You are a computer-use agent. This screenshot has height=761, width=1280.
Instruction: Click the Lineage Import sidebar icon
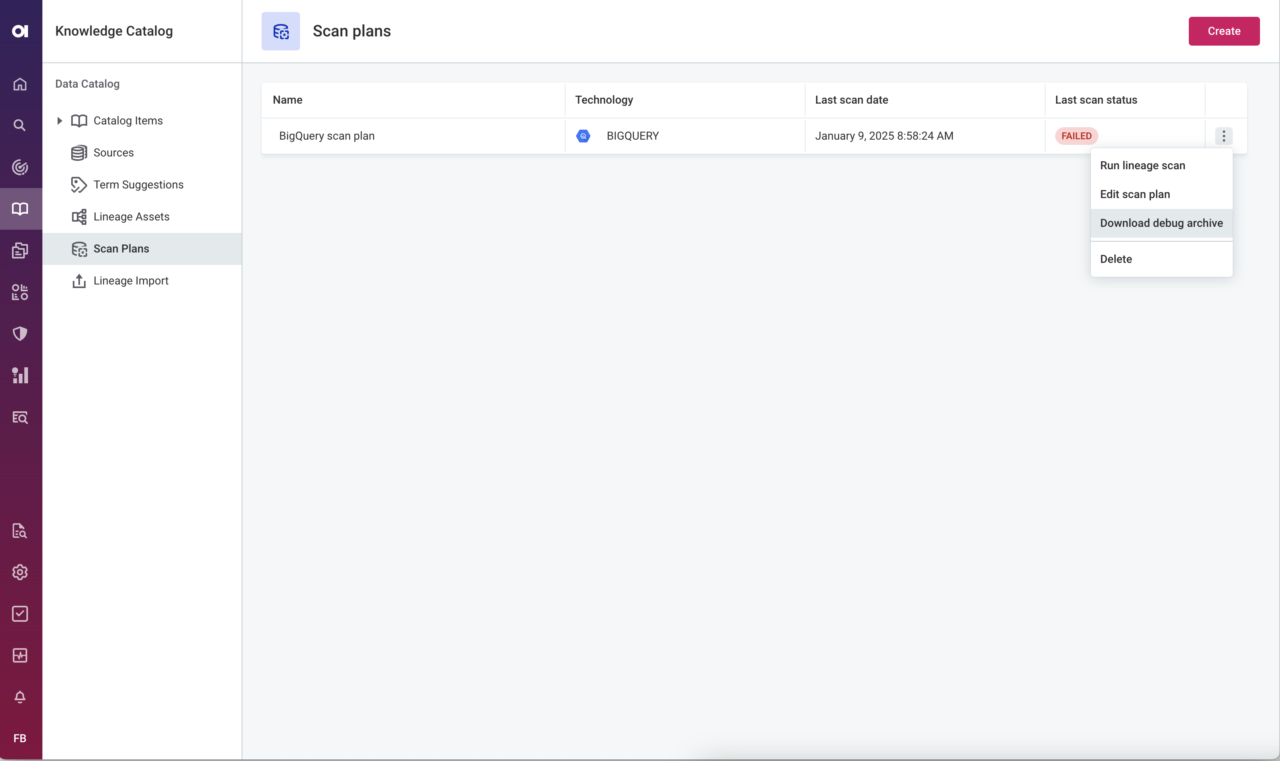click(79, 280)
